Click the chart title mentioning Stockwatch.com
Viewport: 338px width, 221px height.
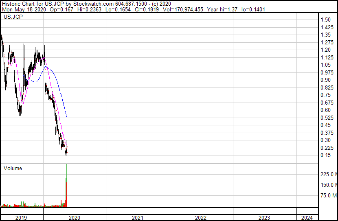pyautogui.click(x=86, y=4)
